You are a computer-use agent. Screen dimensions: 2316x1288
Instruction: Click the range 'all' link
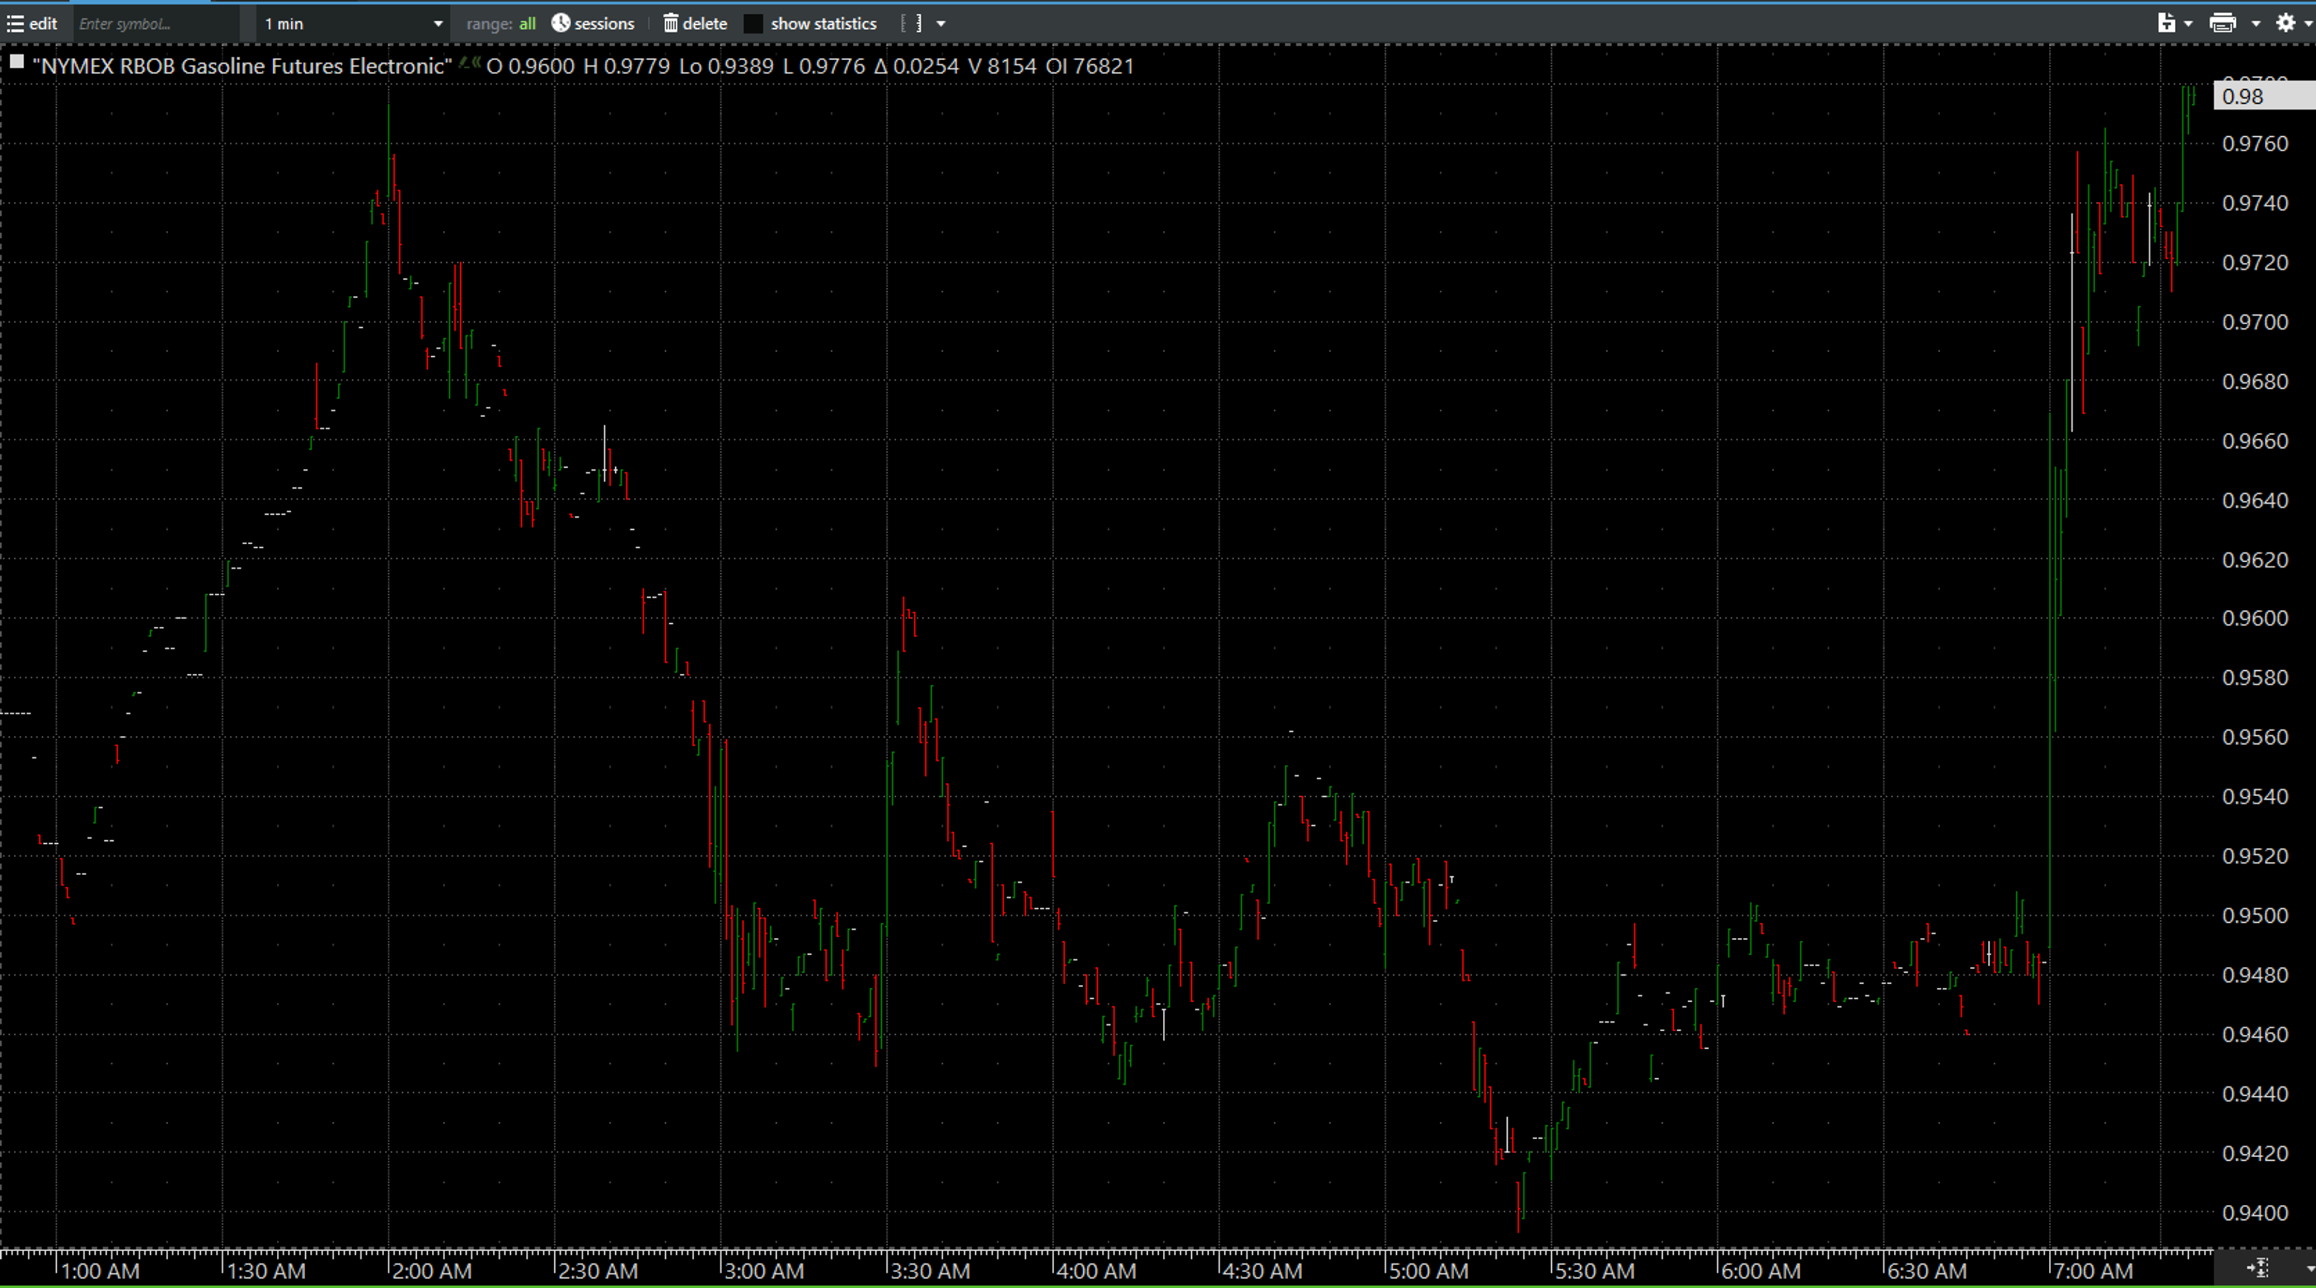(527, 24)
